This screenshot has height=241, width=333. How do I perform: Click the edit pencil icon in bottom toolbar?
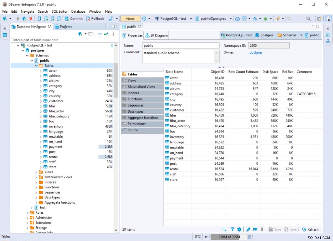click(x=248, y=229)
